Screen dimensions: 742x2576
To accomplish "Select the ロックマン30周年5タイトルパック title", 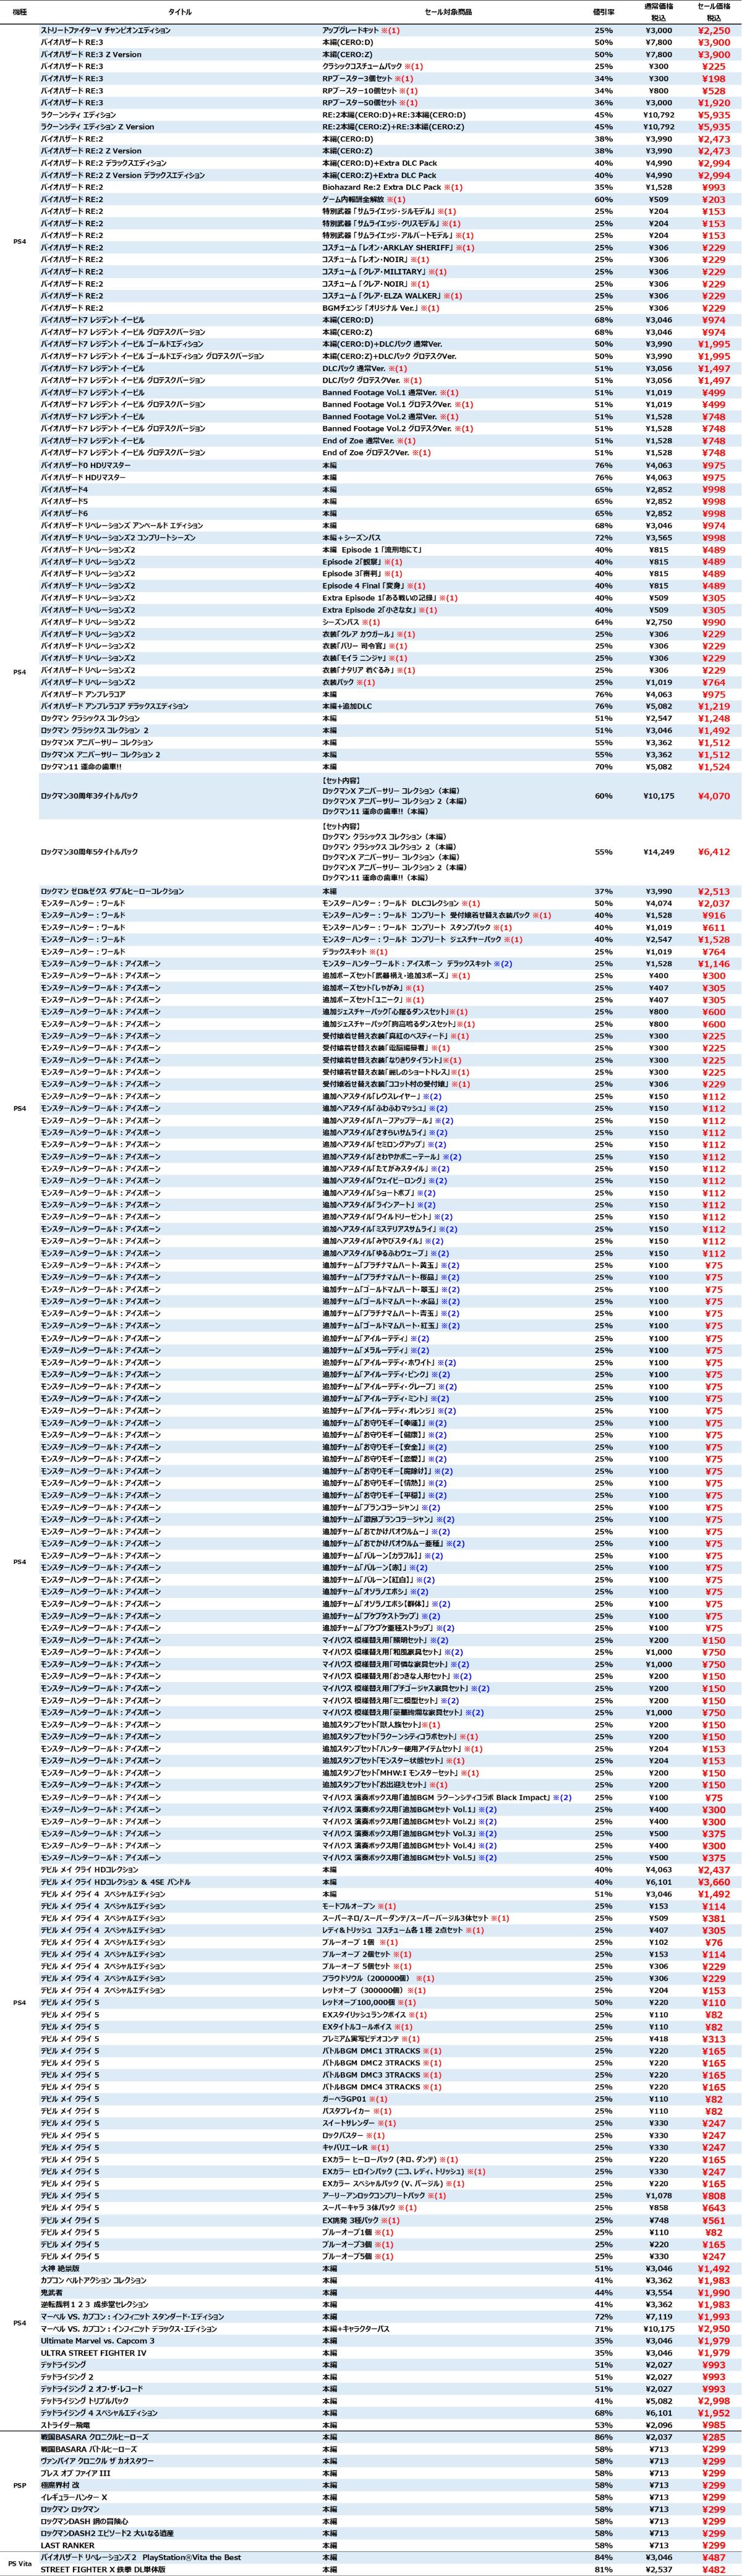I will coord(90,851).
